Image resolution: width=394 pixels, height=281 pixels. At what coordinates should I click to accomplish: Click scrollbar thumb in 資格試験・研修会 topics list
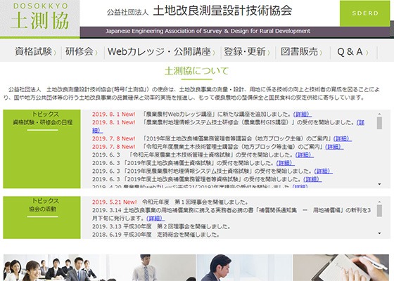379,123
